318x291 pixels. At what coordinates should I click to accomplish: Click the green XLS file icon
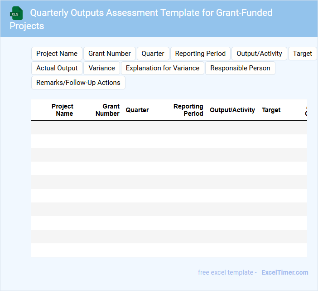[x=17, y=13]
